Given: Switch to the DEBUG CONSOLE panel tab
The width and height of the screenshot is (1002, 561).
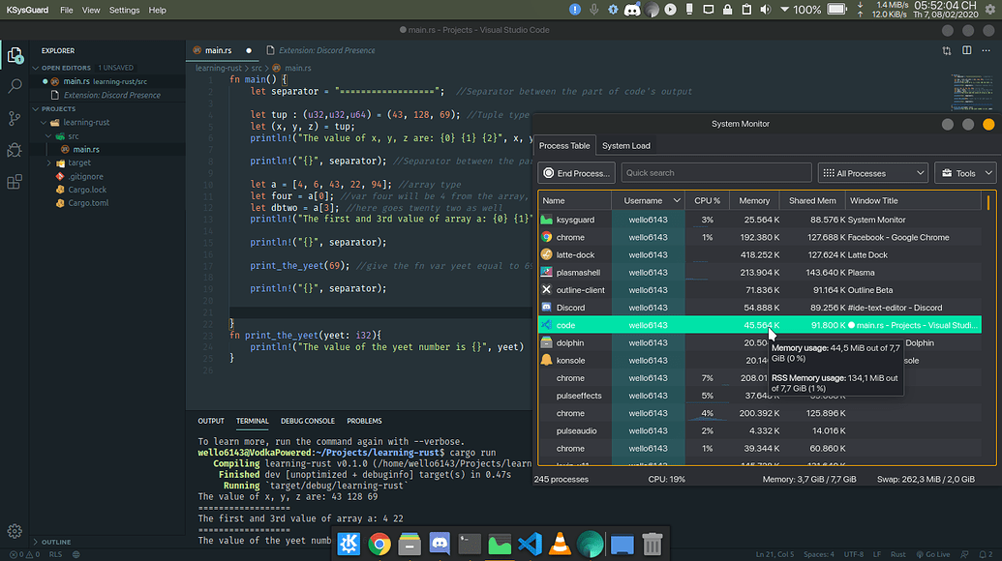Looking at the screenshot, I should [307, 422].
